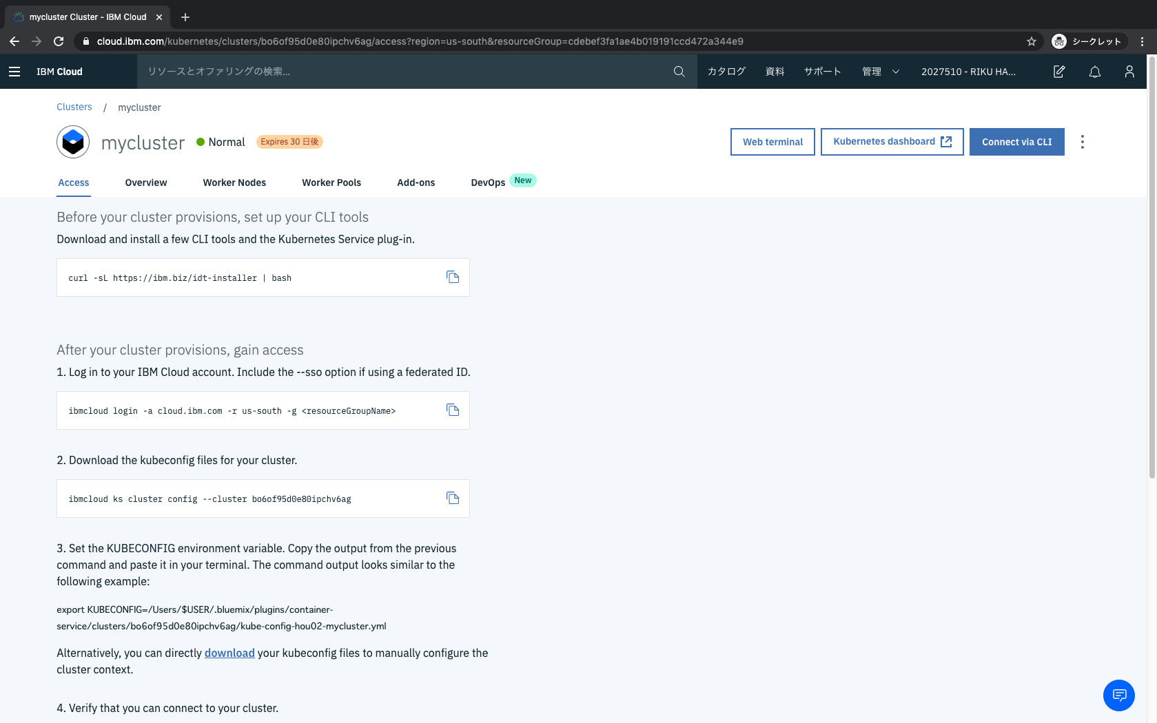Focus the resource search input field
1157x723 pixels.
coord(407,72)
